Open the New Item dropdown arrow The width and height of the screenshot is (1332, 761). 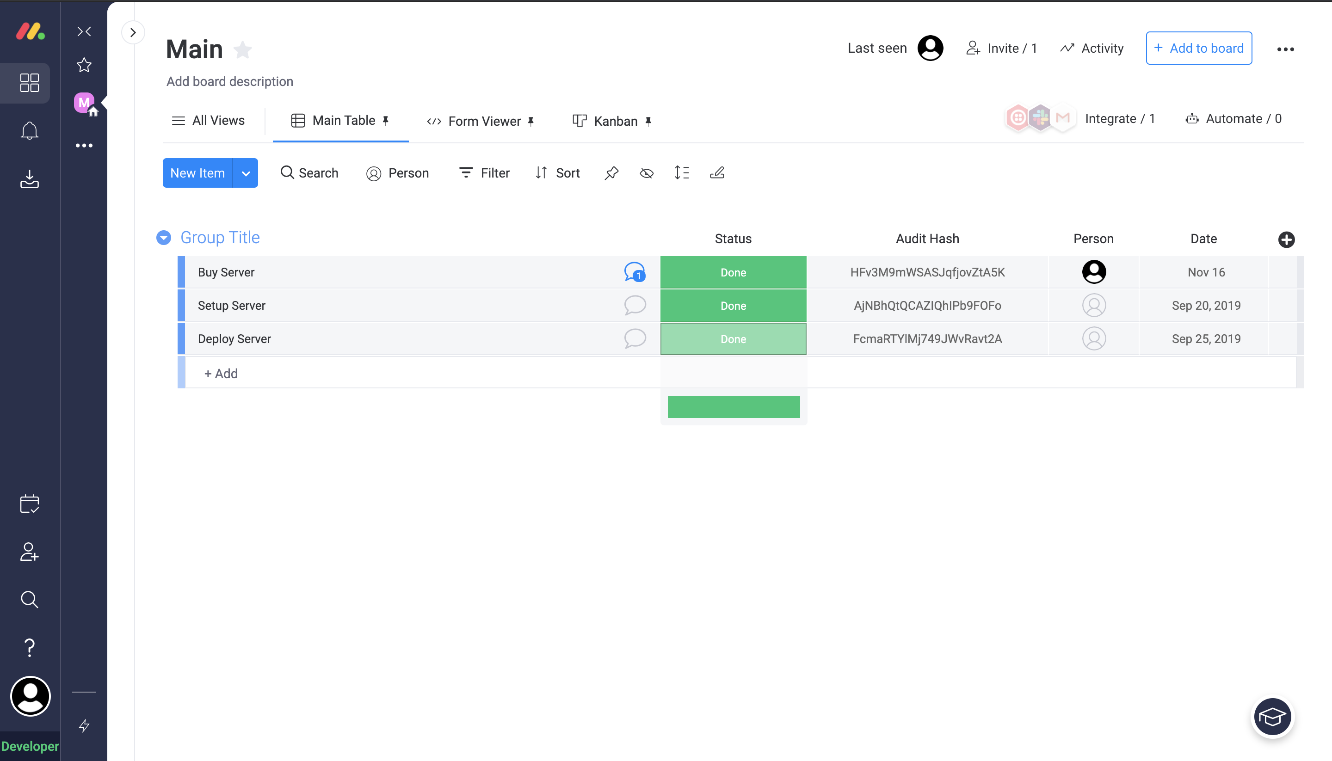click(x=246, y=173)
